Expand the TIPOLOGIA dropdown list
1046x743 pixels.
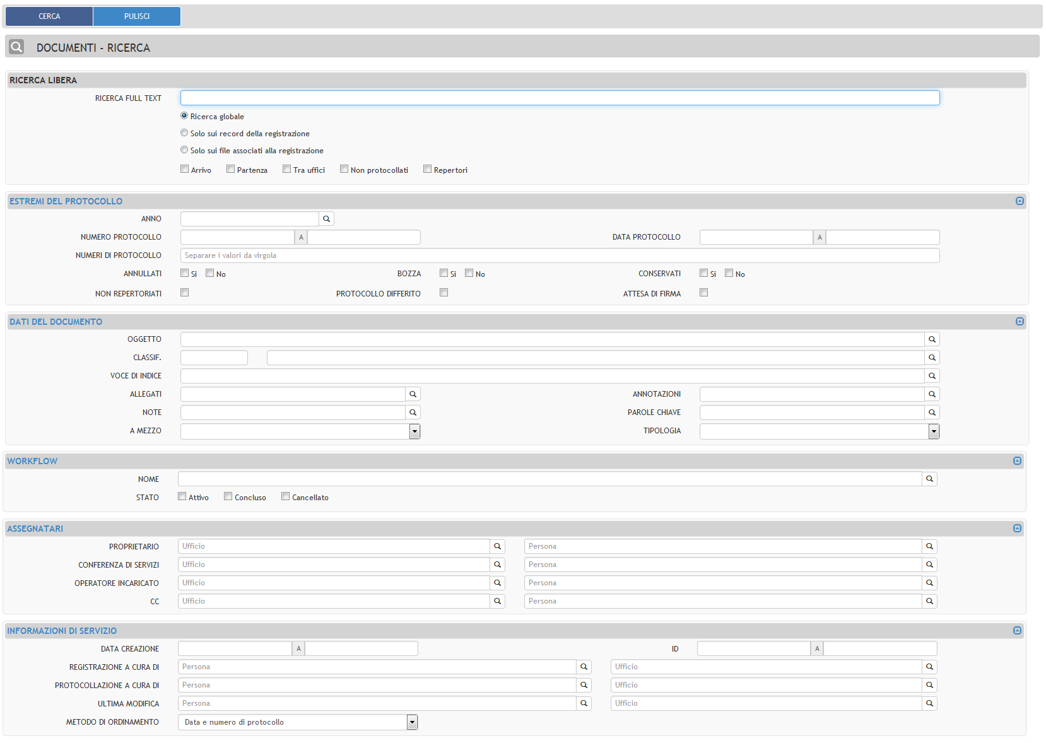click(934, 431)
